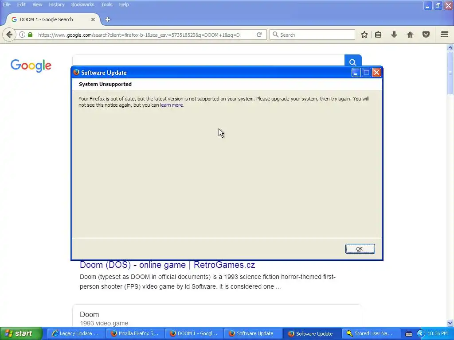Open the downloads arrow icon
The image size is (454, 340).
tap(394, 35)
